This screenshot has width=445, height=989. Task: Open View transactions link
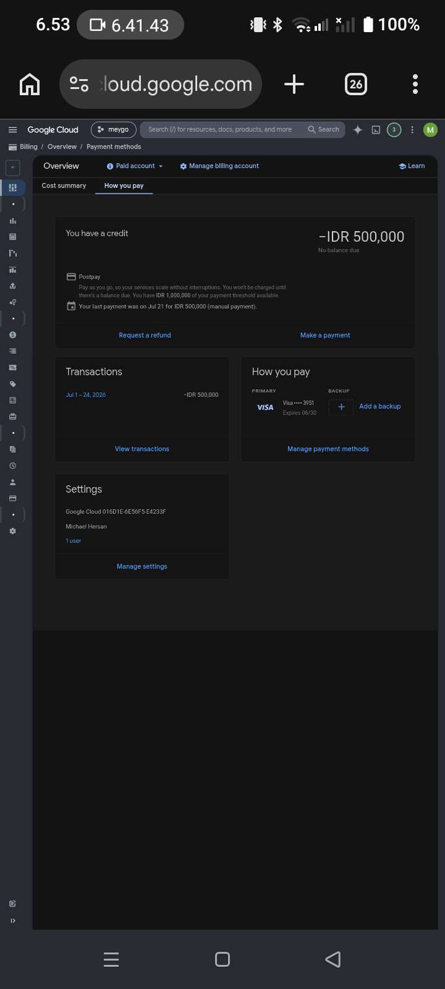click(142, 449)
